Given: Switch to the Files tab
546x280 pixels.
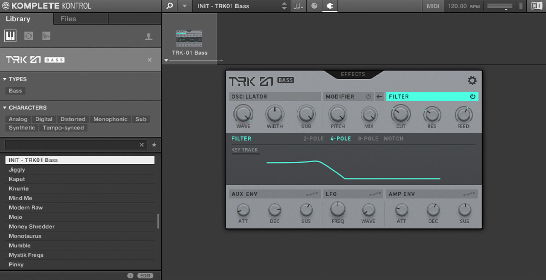Looking at the screenshot, I should click(68, 19).
